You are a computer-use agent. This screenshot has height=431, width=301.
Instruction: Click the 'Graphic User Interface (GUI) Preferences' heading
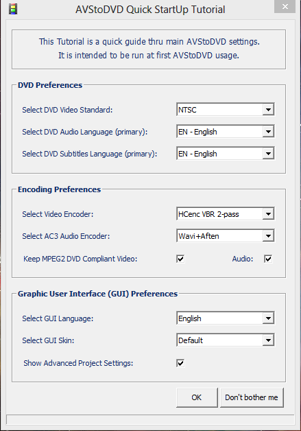pos(97,294)
